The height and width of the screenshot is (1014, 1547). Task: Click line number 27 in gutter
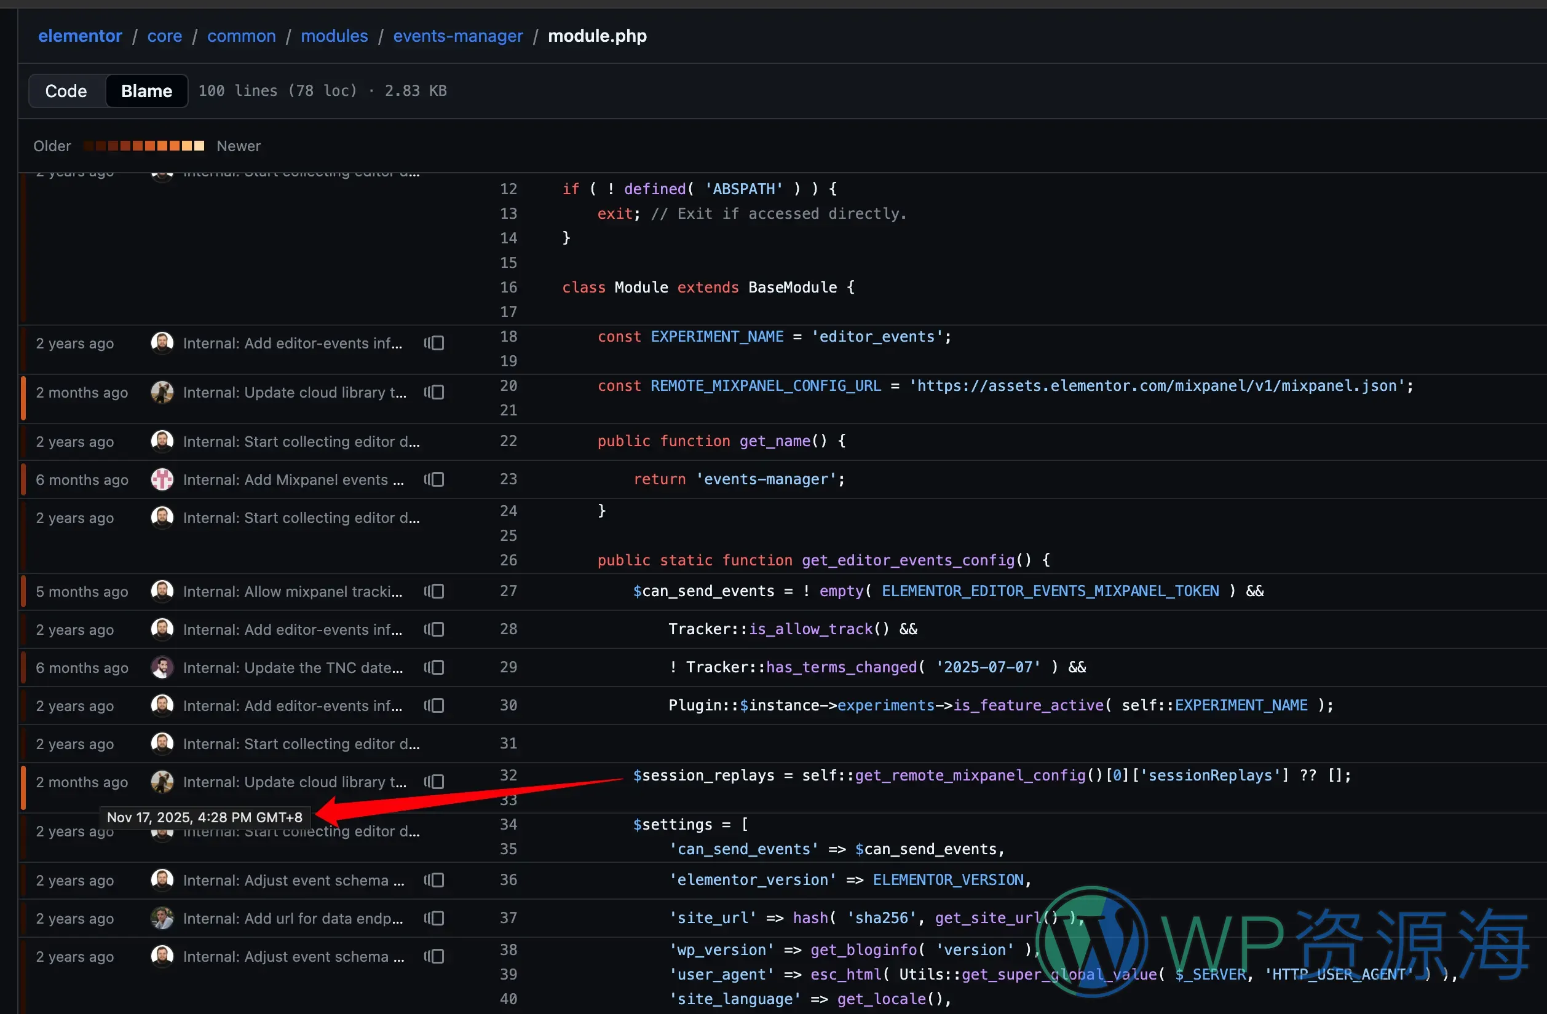pyautogui.click(x=508, y=591)
